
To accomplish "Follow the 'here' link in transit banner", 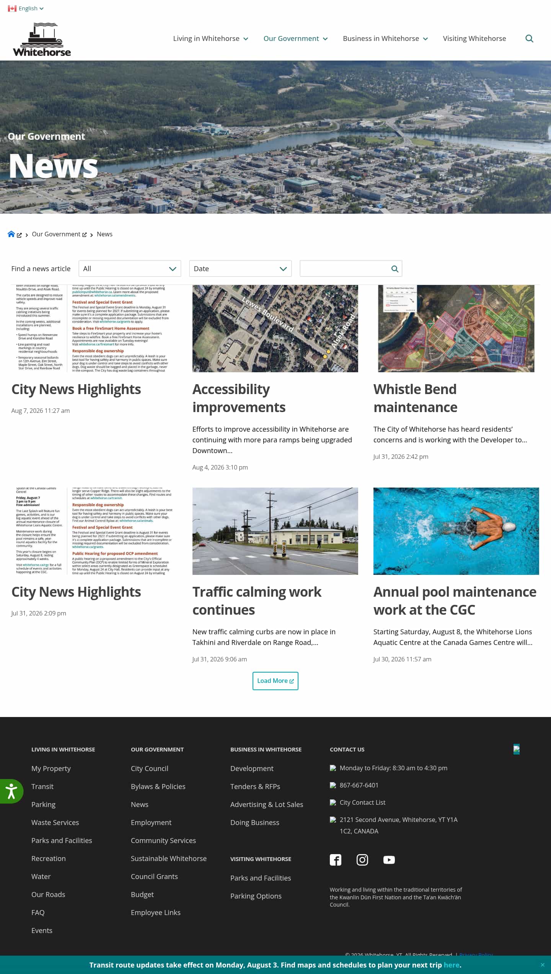I will (452, 965).
